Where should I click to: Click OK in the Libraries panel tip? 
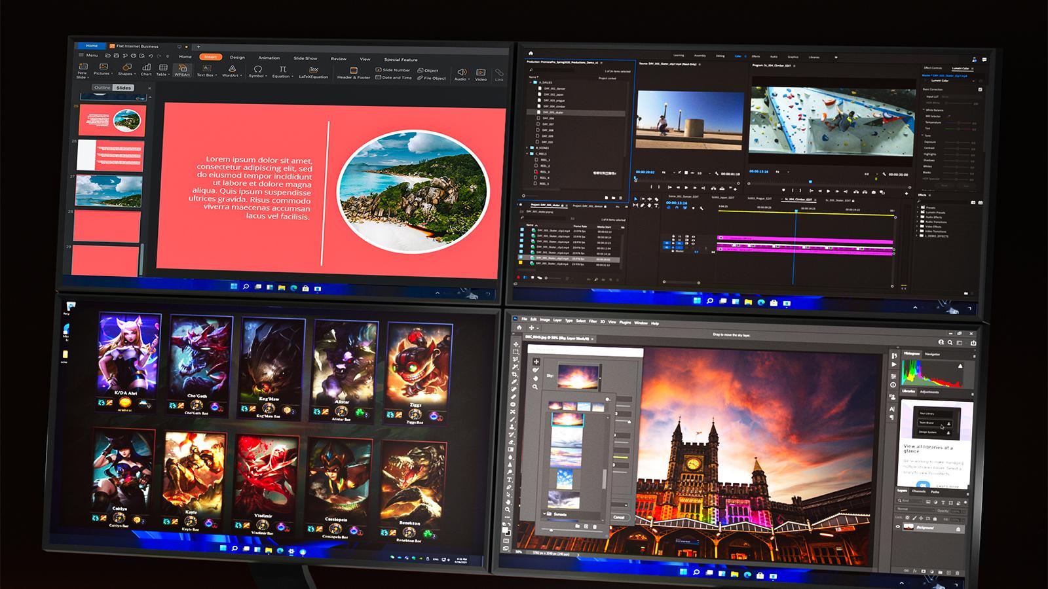(922, 486)
